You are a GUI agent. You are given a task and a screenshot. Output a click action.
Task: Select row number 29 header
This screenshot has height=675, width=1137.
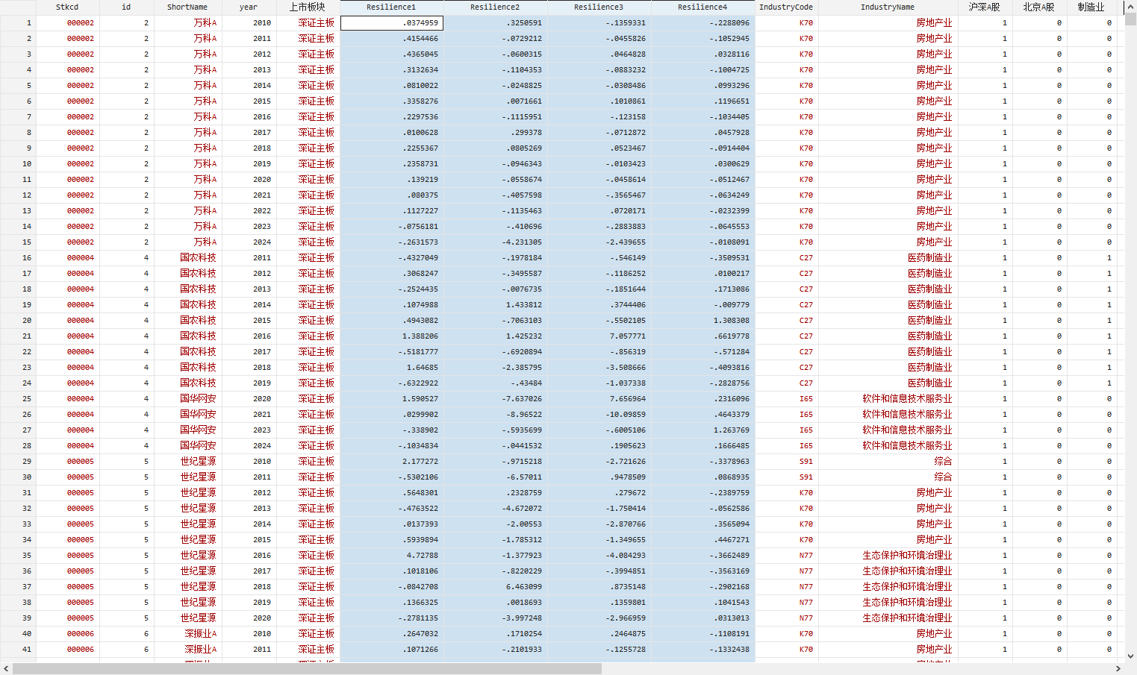coord(18,462)
